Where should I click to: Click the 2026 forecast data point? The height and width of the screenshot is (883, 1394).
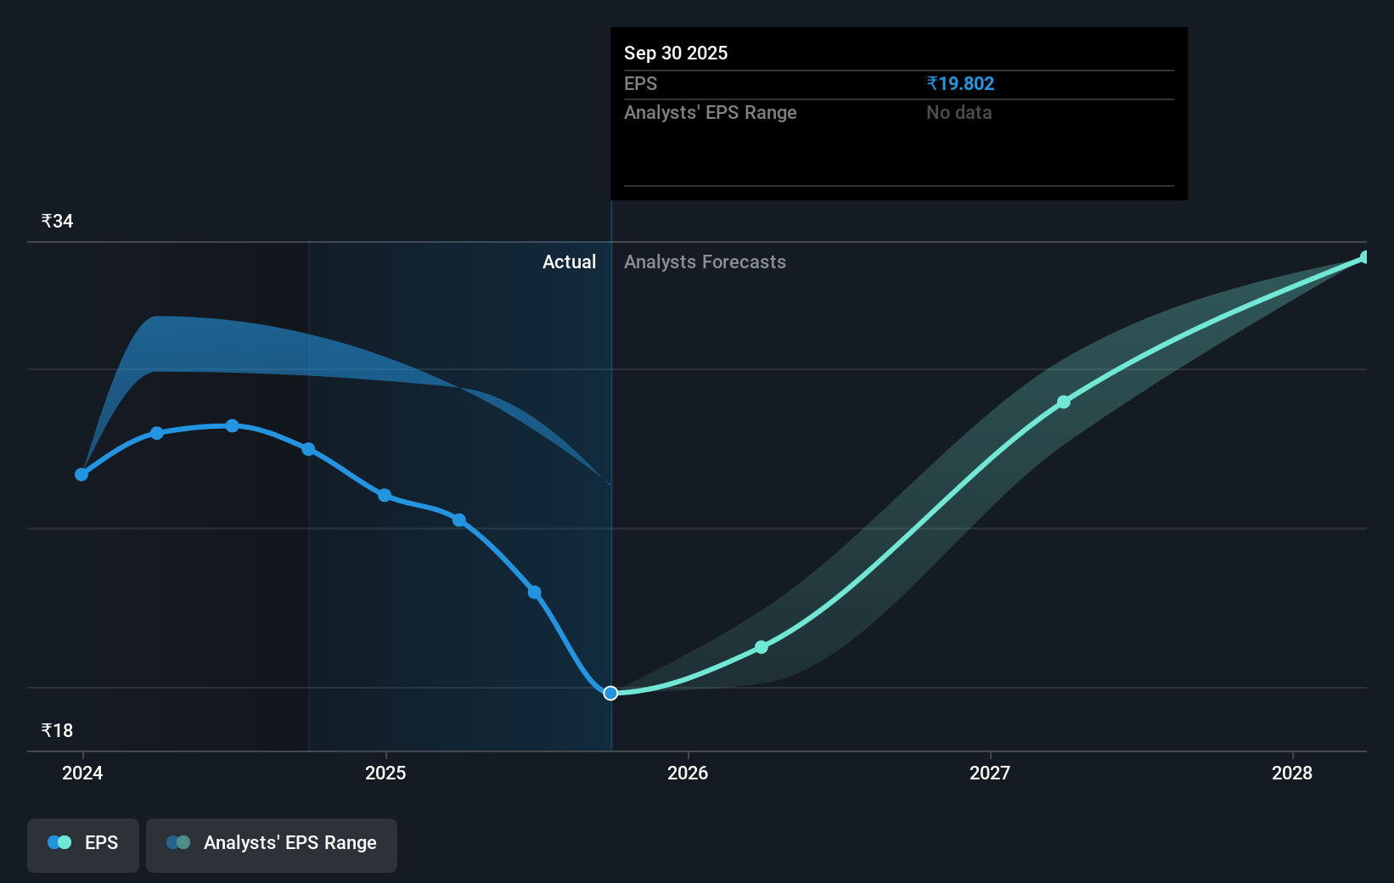coord(762,647)
